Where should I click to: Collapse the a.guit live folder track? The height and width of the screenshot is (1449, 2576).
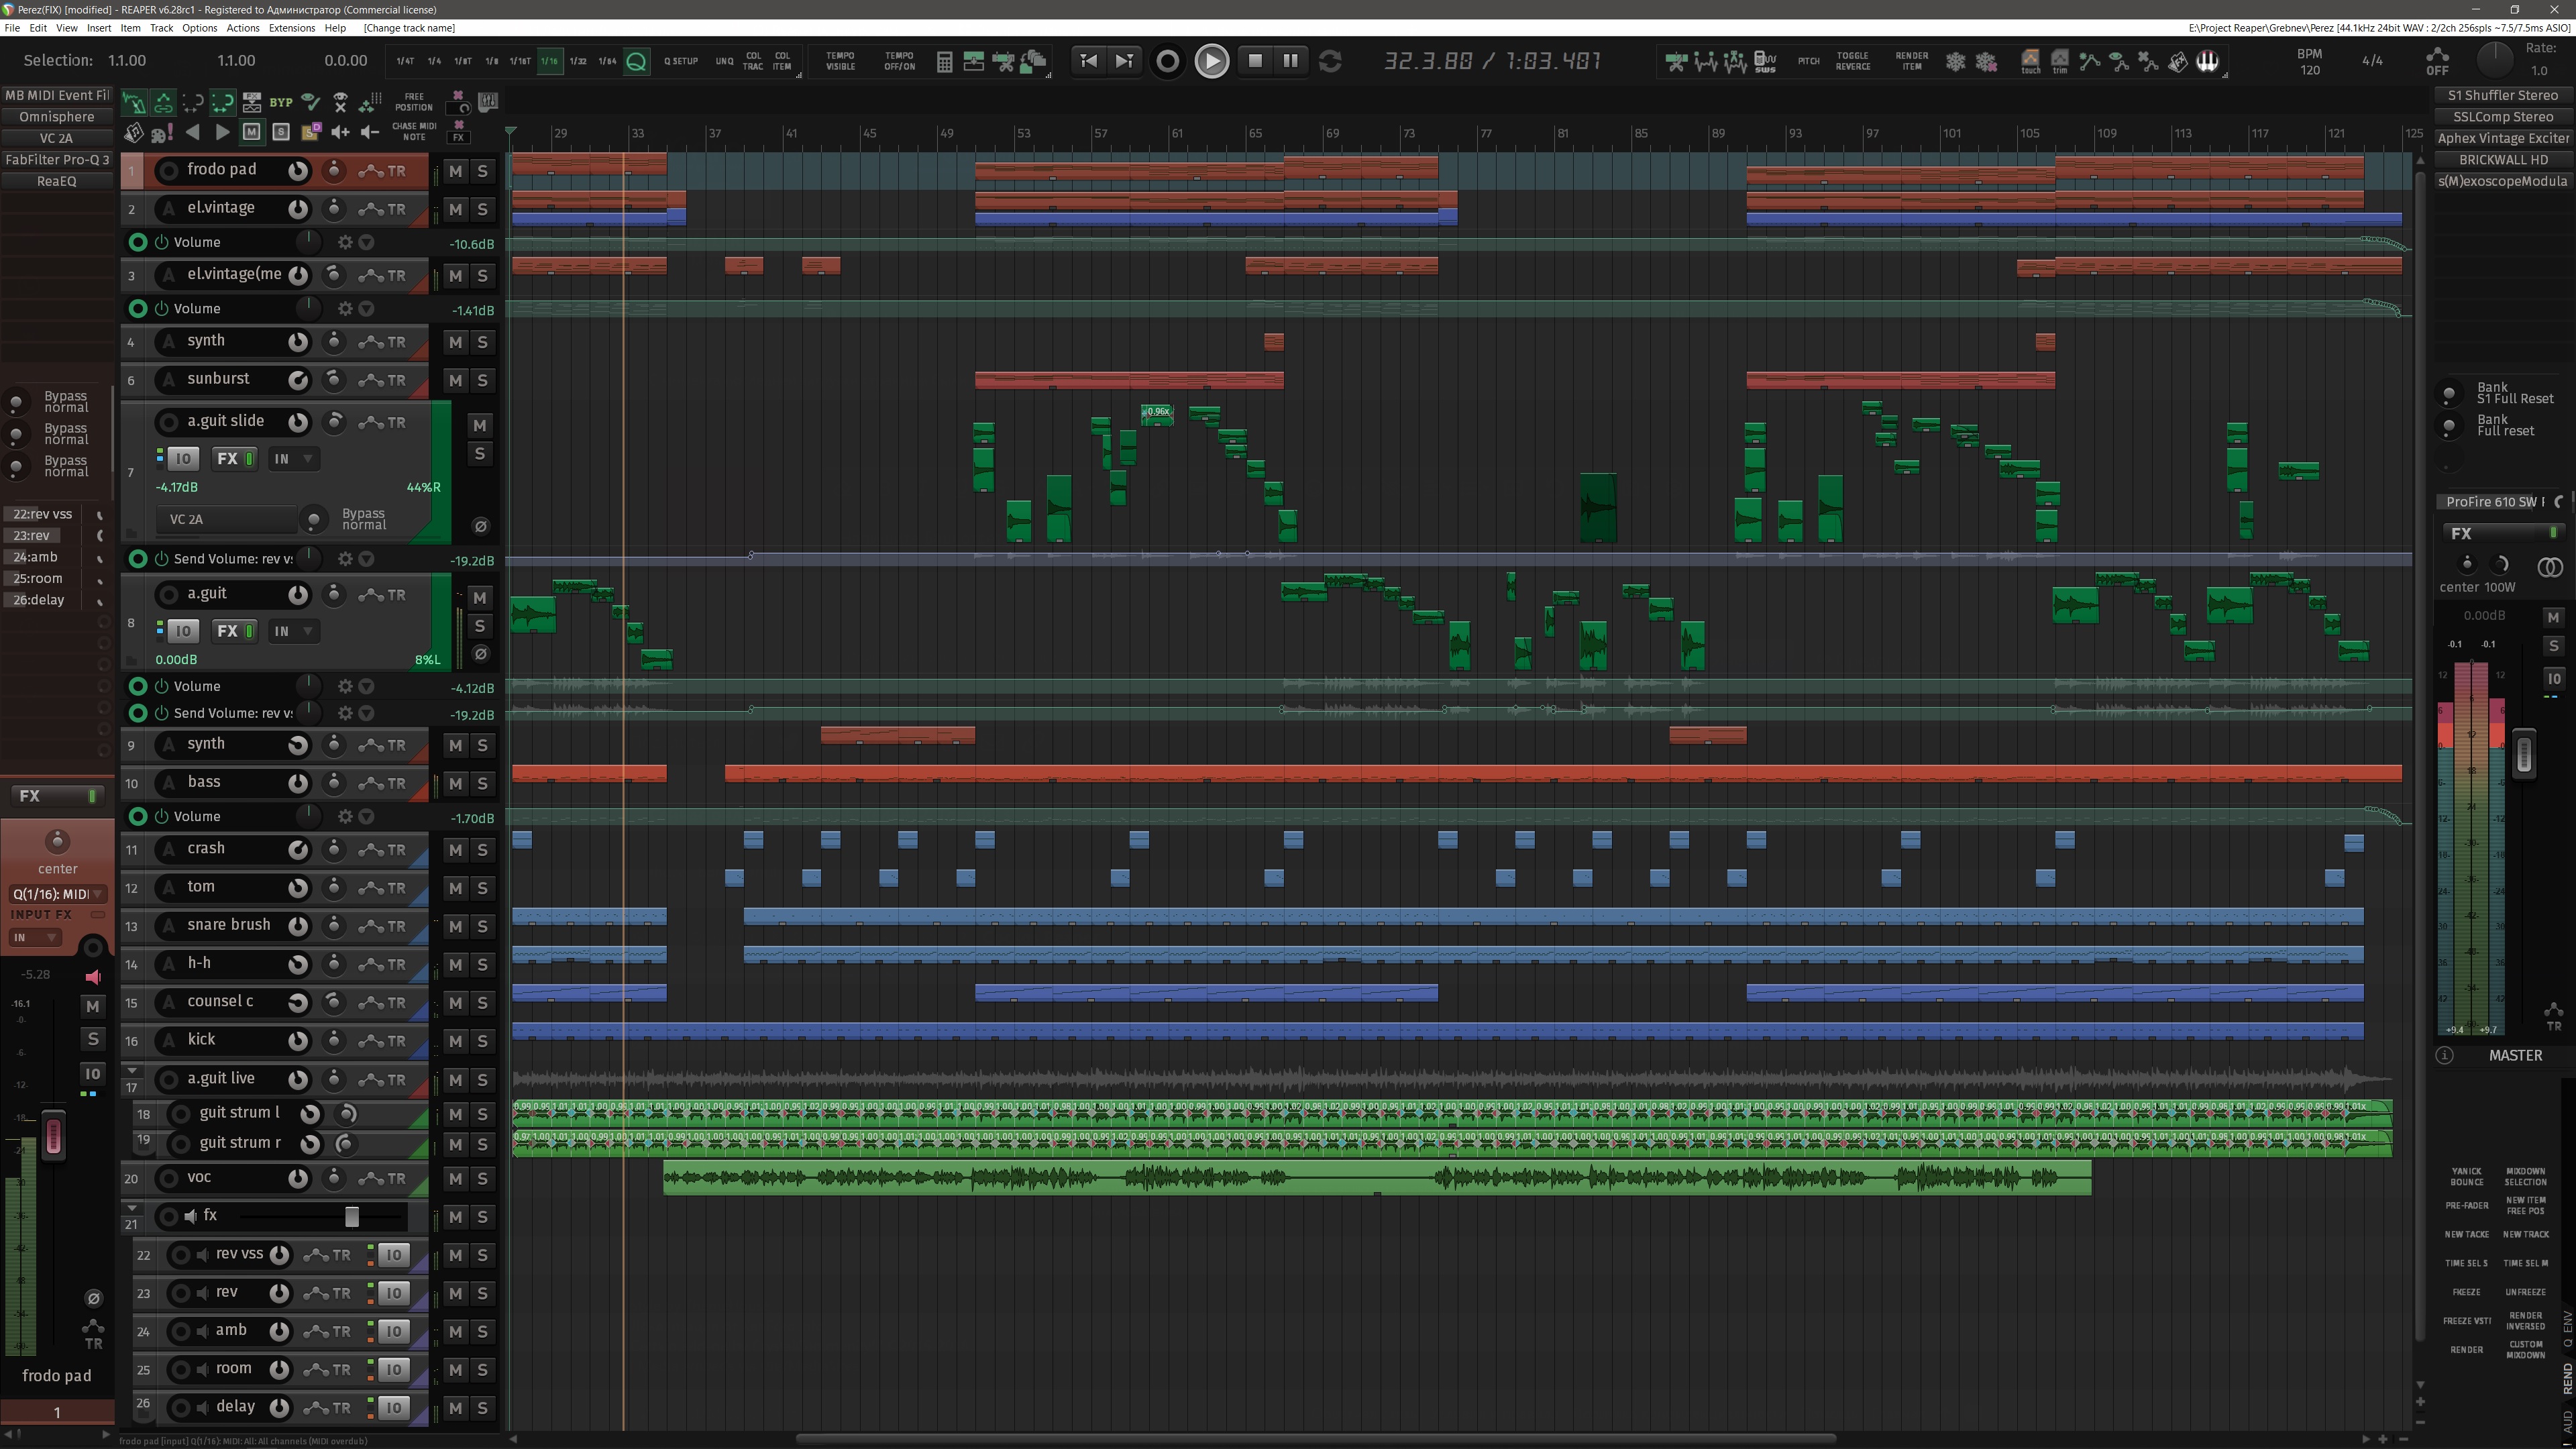131,1071
